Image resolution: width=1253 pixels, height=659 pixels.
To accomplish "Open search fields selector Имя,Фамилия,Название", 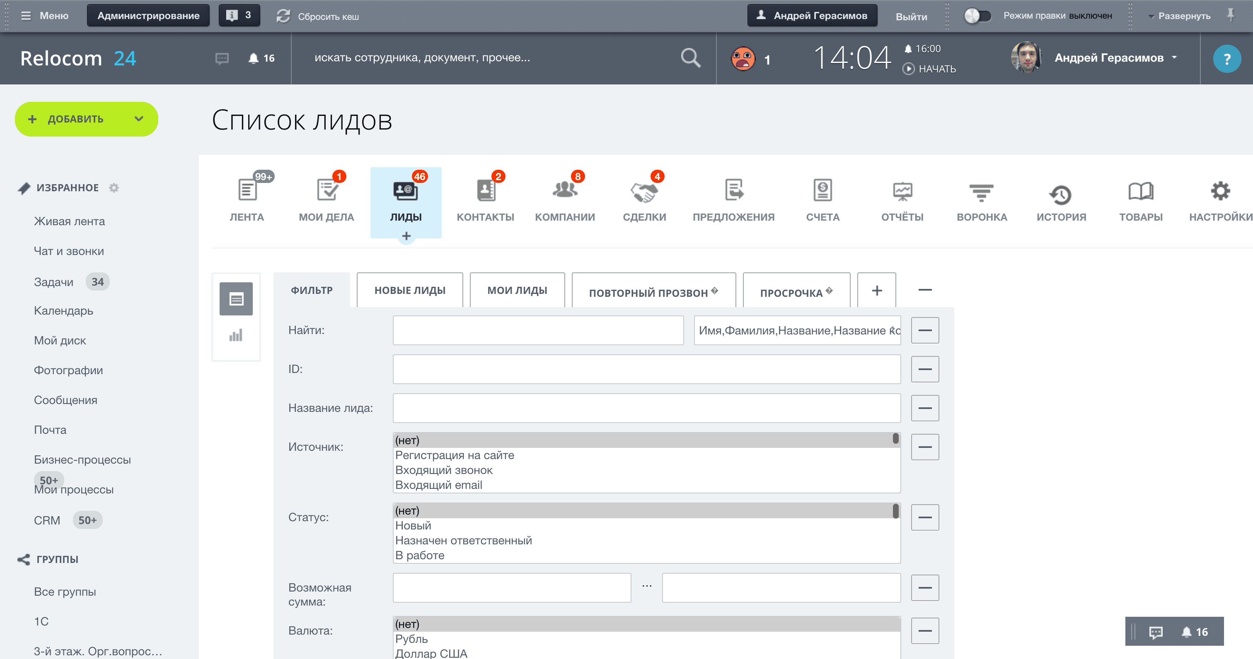I will [797, 330].
